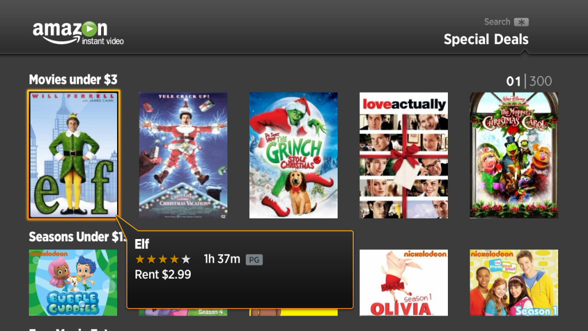Click the Amazon Instant Video logo
588x331 pixels.
tap(78, 33)
